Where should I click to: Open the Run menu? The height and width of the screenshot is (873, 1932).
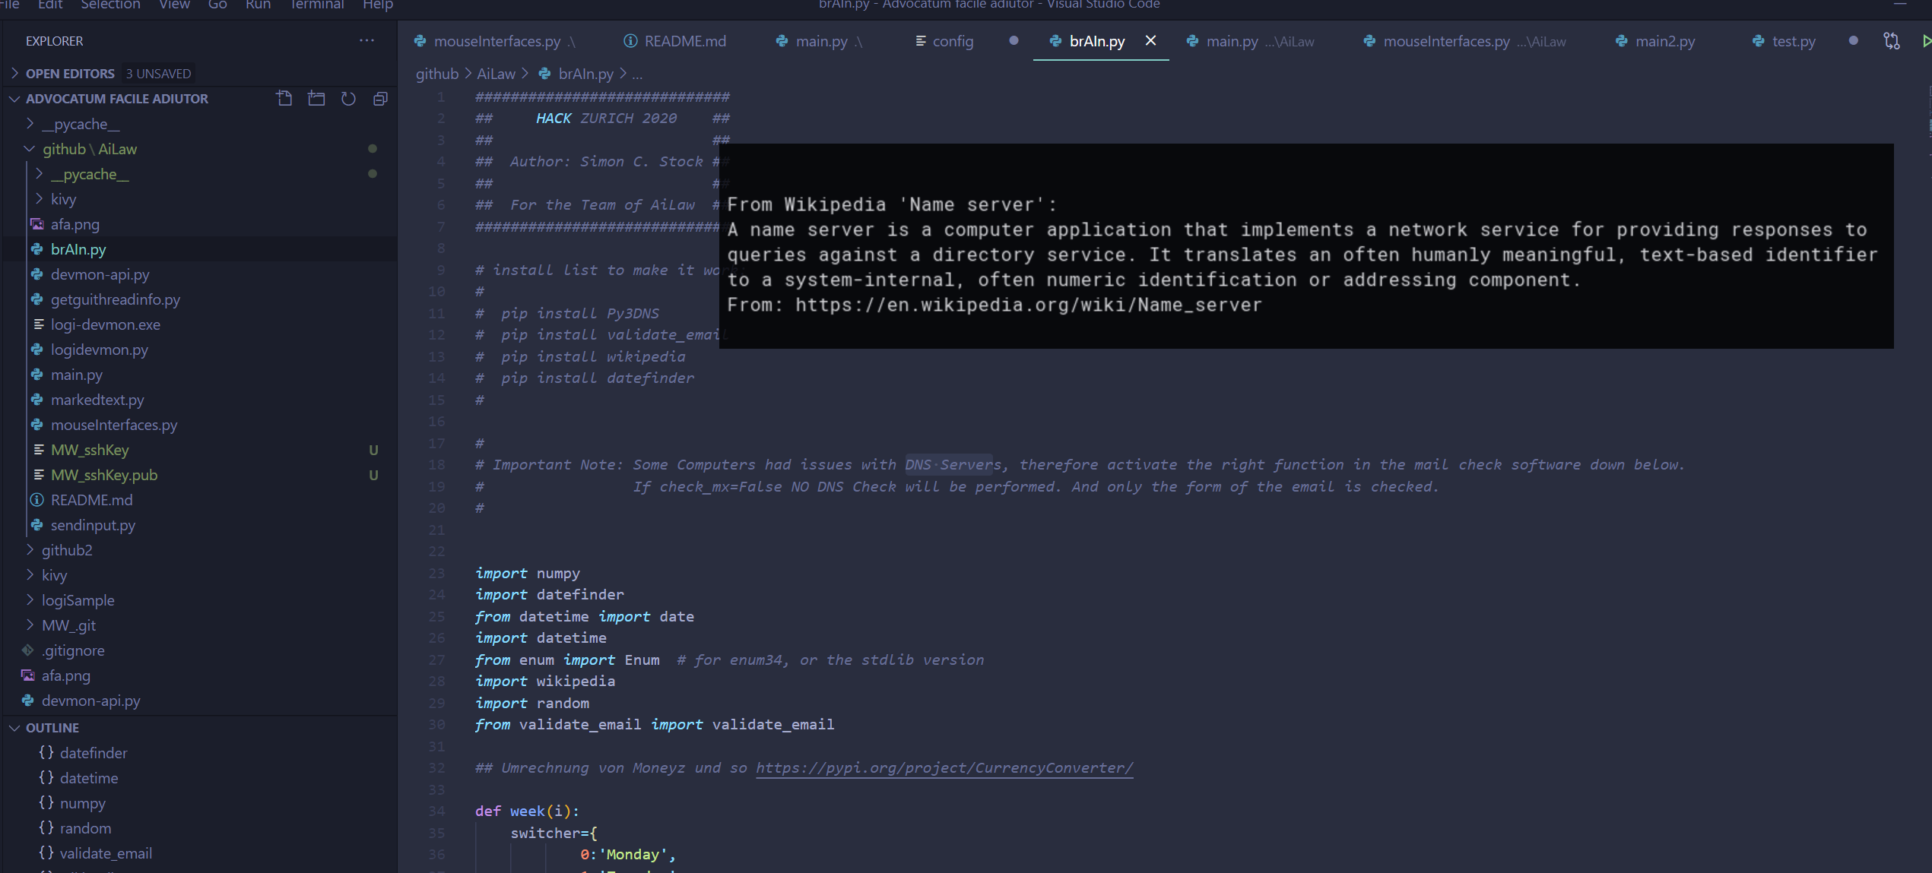[x=258, y=5]
